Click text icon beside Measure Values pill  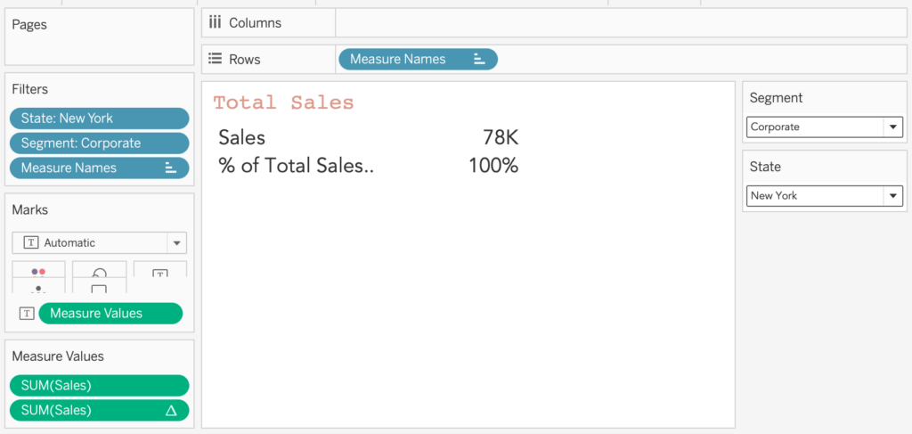click(x=28, y=314)
